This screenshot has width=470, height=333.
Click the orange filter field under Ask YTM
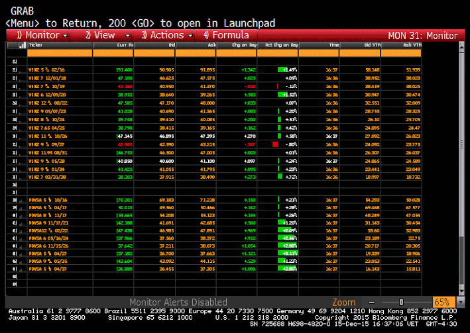point(401,53)
